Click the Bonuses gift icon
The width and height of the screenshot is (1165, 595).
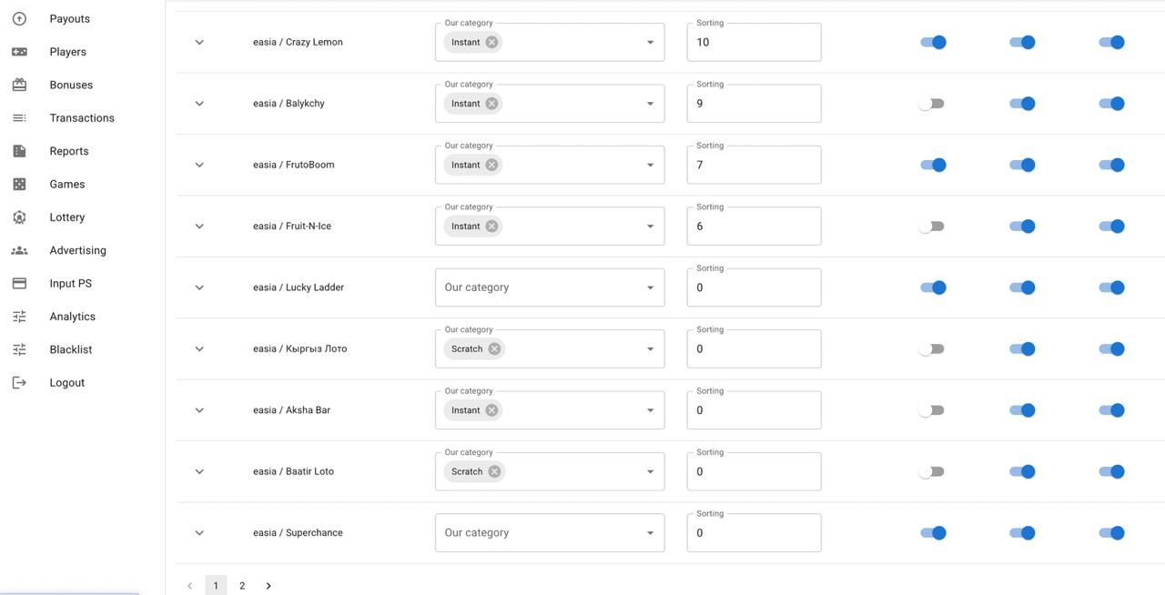(19, 85)
